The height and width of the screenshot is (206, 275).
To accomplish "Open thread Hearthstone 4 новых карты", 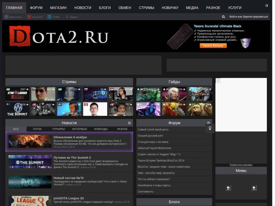I will coord(154,185).
